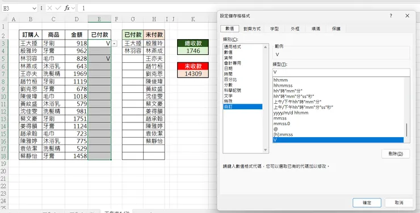This screenshot has height=213, width=420.
Task: Select 文字 category
Action: pyautogui.click(x=243, y=96)
